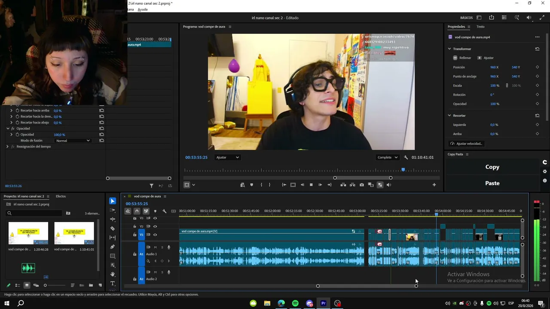
Task: Toggle Posición keyframe animation in Propiedades
Action: pyautogui.click(x=537, y=67)
